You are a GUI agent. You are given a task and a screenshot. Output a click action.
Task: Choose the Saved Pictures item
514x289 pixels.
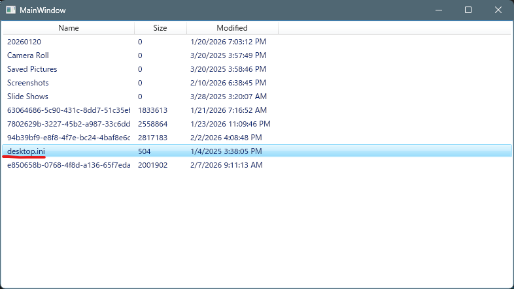32,69
